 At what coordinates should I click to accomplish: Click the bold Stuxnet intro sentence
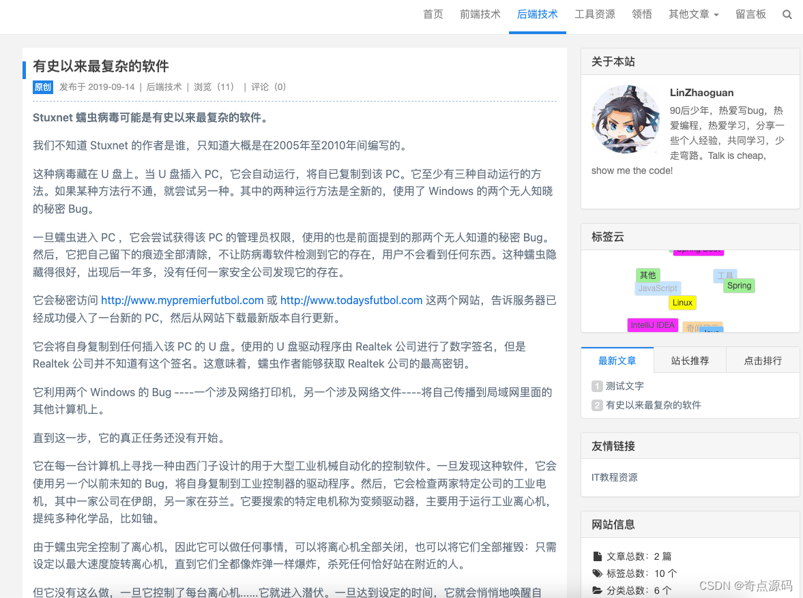point(151,118)
